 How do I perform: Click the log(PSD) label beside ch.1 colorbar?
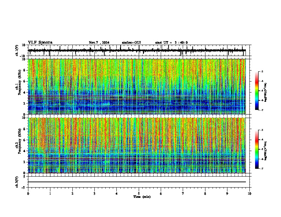pos(266,93)
